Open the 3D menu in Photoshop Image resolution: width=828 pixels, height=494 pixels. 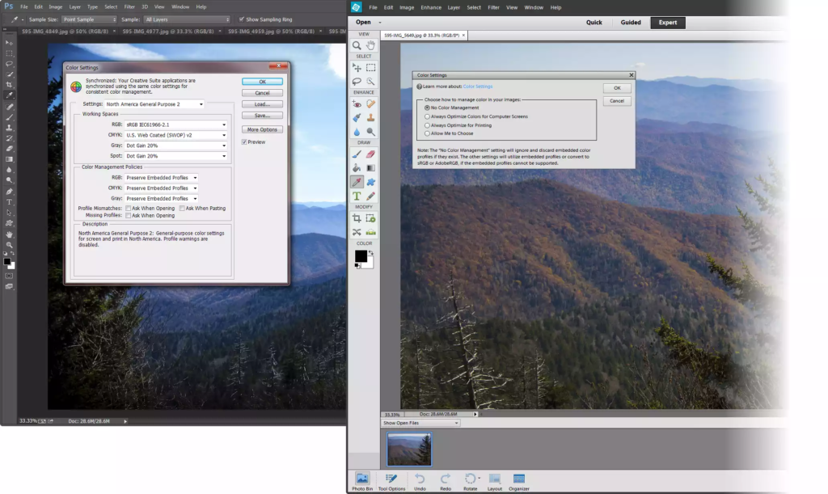(x=144, y=6)
